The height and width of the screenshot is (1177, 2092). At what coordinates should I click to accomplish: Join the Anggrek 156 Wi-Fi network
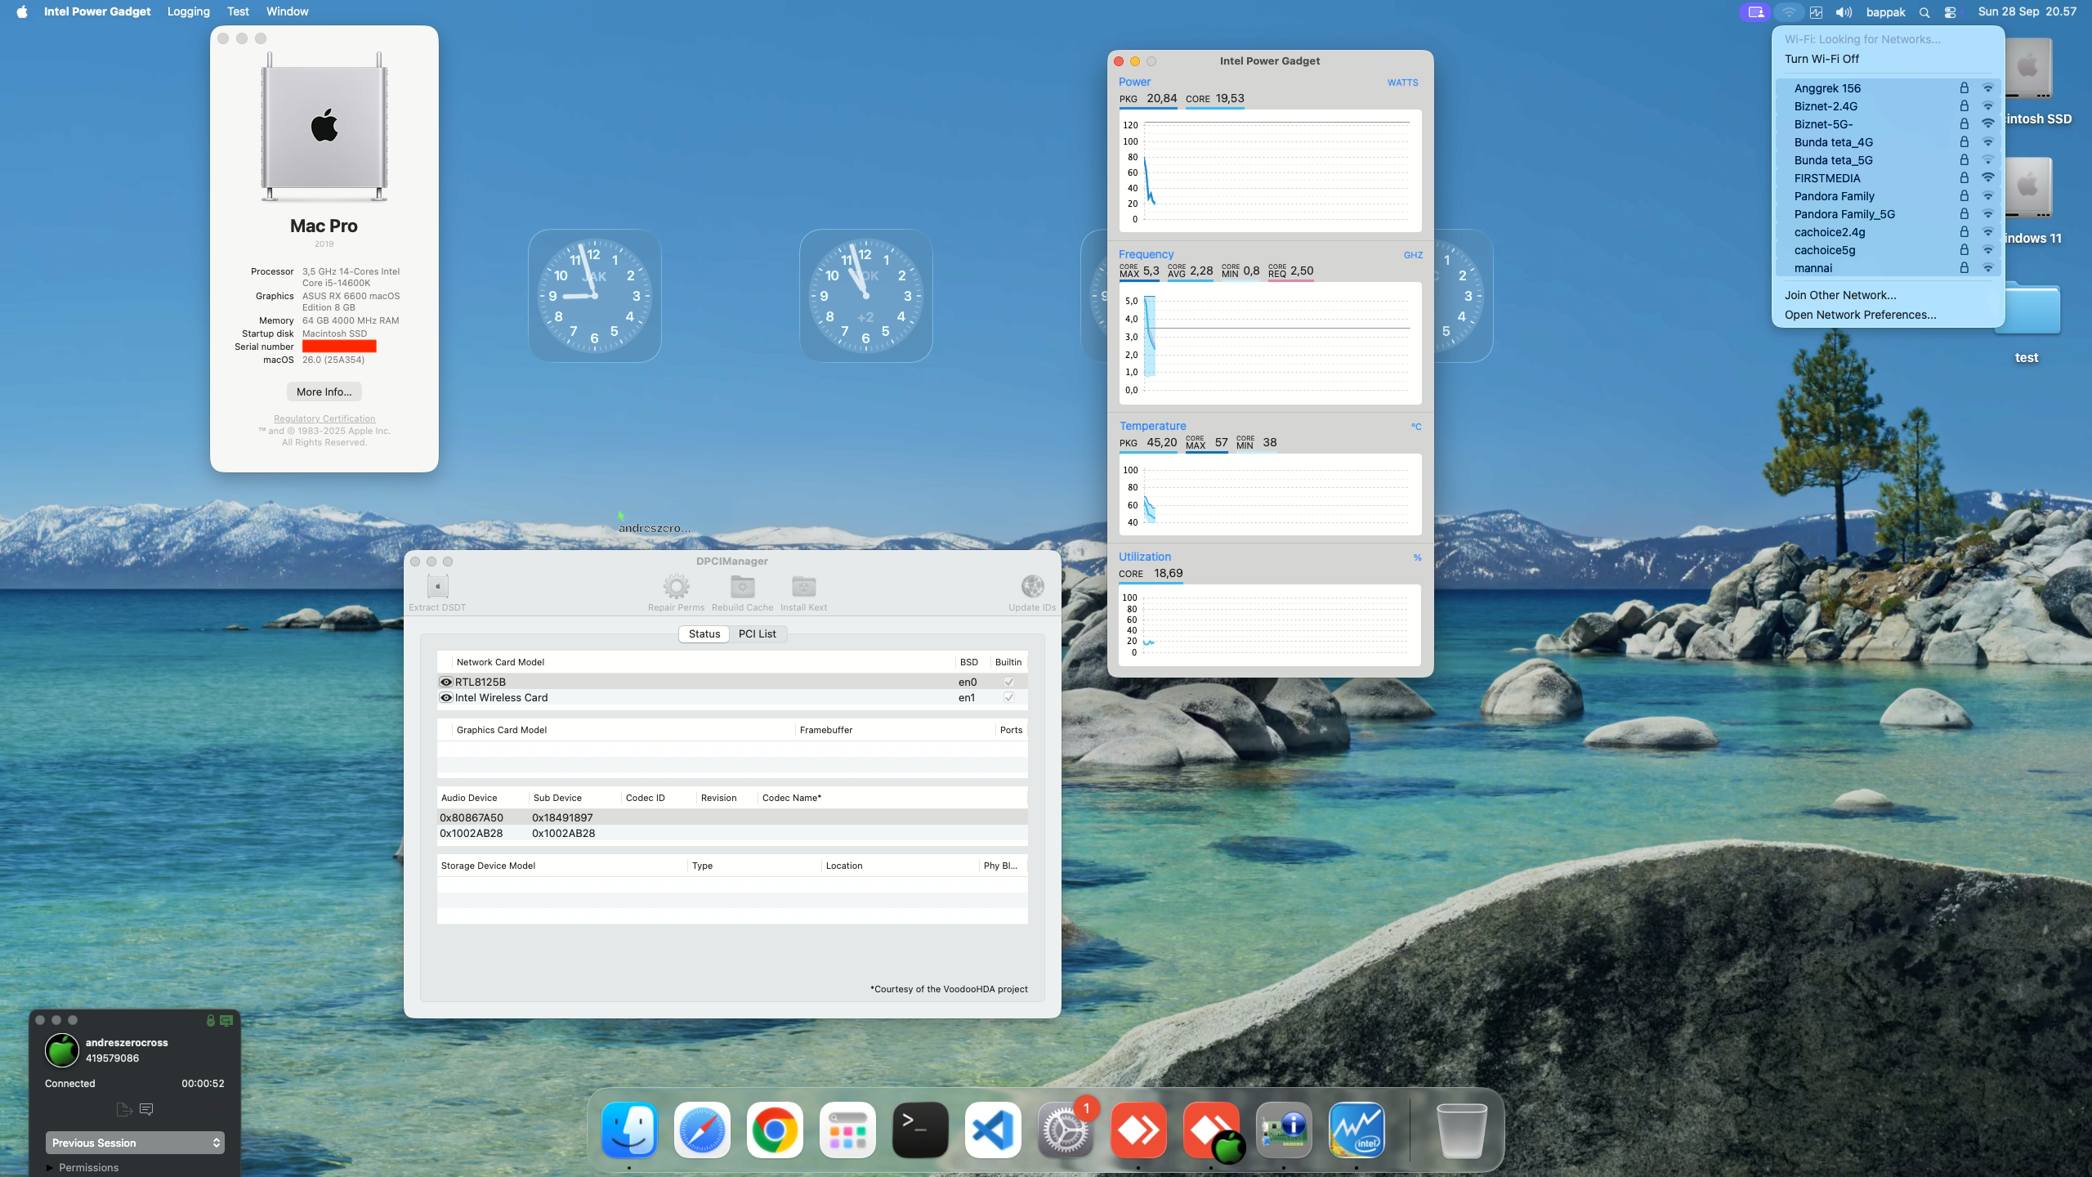point(1889,88)
